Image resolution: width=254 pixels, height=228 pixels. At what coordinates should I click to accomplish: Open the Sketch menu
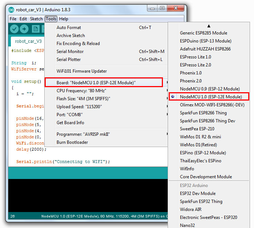[36, 19]
